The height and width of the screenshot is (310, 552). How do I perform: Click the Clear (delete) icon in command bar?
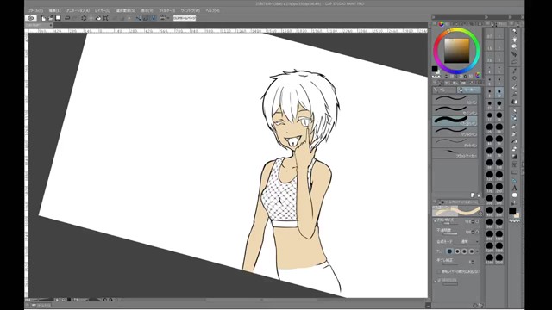point(84,18)
